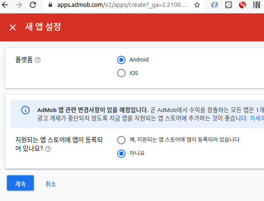Go forward in browser history

[19, 5]
